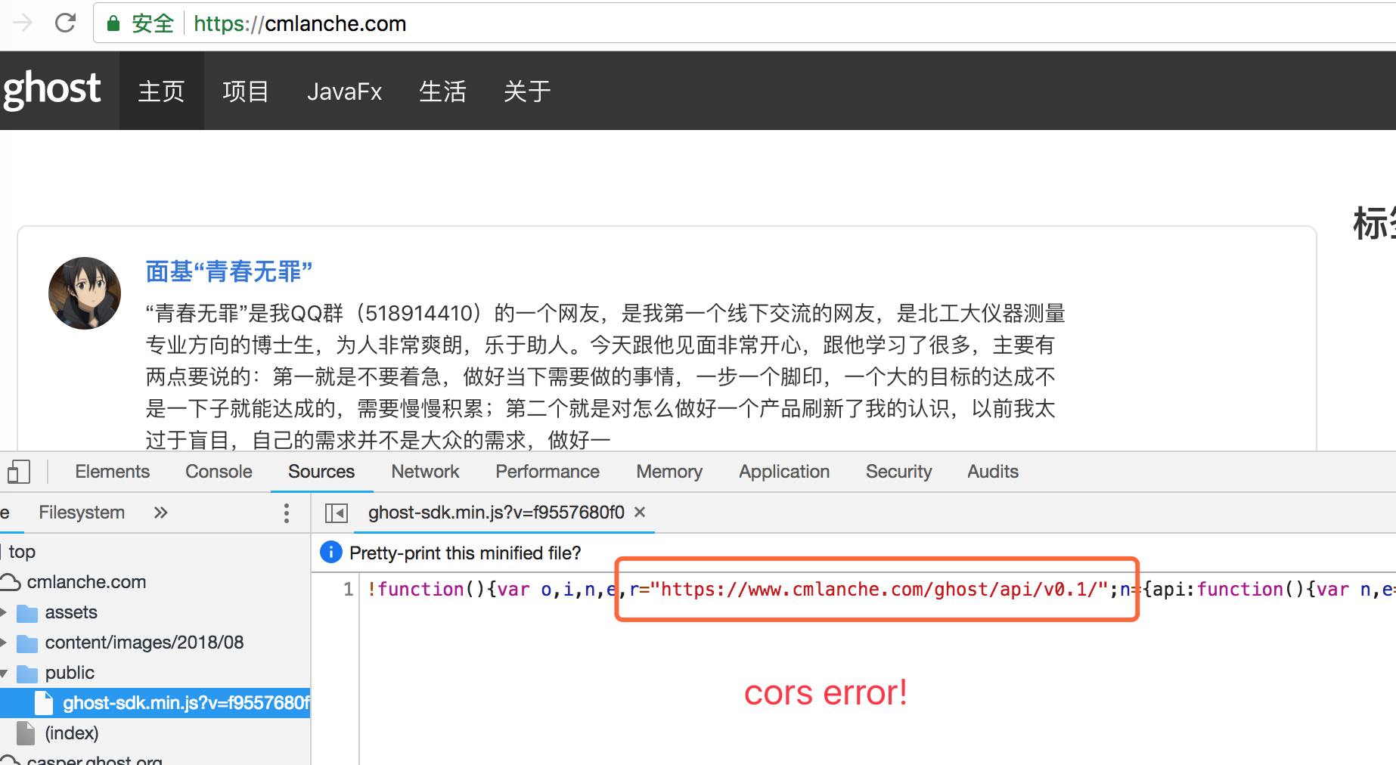The width and height of the screenshot is (1396, 765).
Task: Switch to the Console tab
Action: [219, 472]
